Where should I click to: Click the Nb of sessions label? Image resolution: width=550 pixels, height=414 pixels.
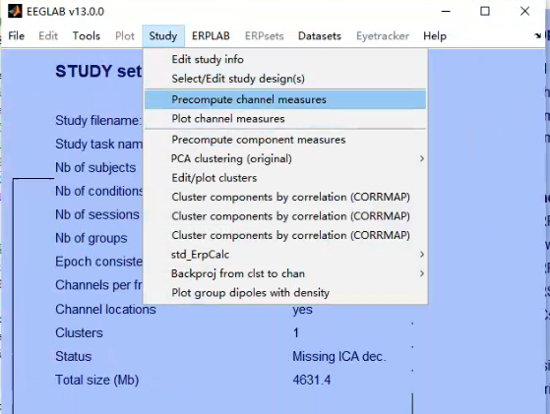(x=97, y=214)
